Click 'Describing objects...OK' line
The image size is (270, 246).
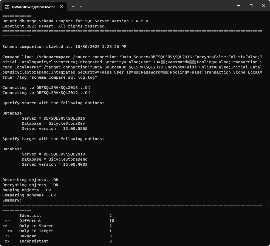coord(30,180)
